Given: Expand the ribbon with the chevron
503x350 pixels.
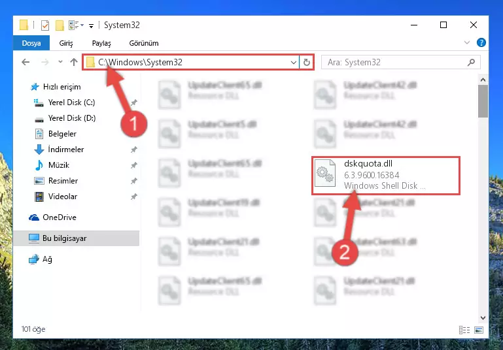Looking at the screenshot, I should [x=467, y=42].
